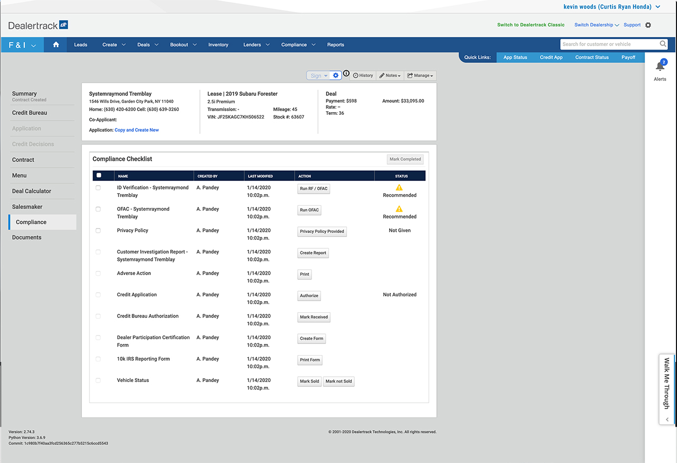Check the select-all checkbox in table header
Screen dimensions: 677x463
coord(99,176)
